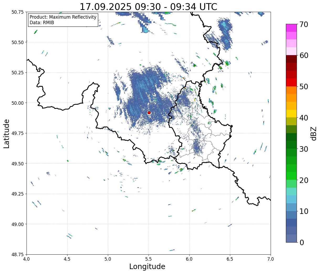Viewport: 320px width, 273px height.
Task: Click the orange colorbar swatch below 50
Action: coord(291,90)
